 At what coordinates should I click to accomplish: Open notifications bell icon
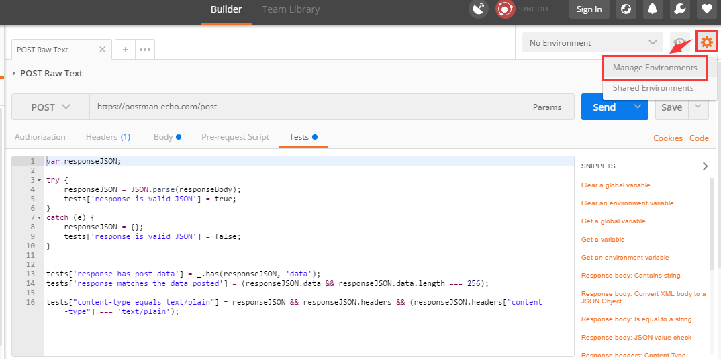click(653, 9)
